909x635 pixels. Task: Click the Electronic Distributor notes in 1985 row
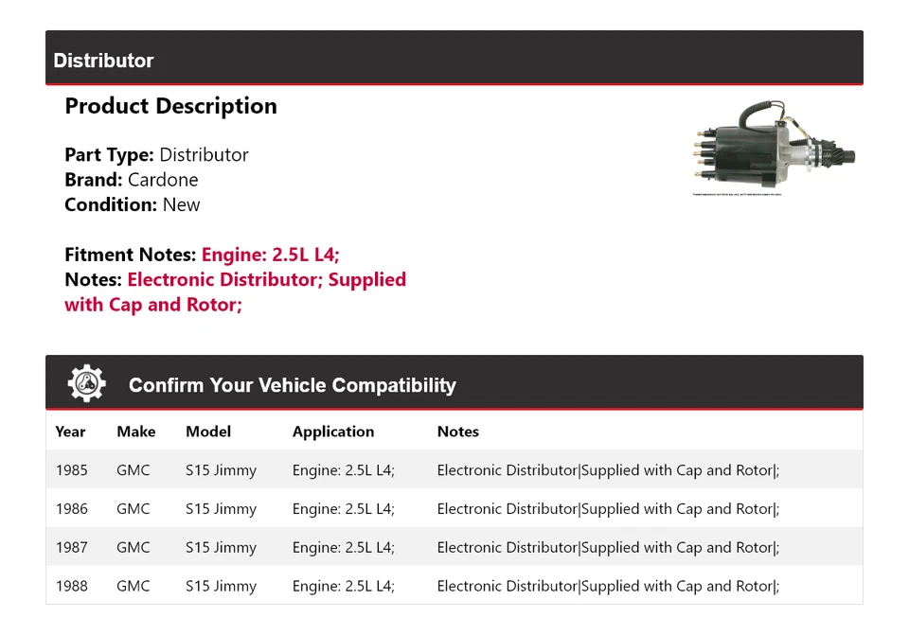608,470
